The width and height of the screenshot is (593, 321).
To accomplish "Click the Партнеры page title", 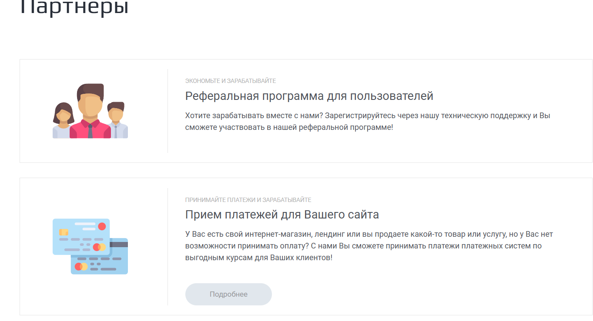I will coord(74,8).
